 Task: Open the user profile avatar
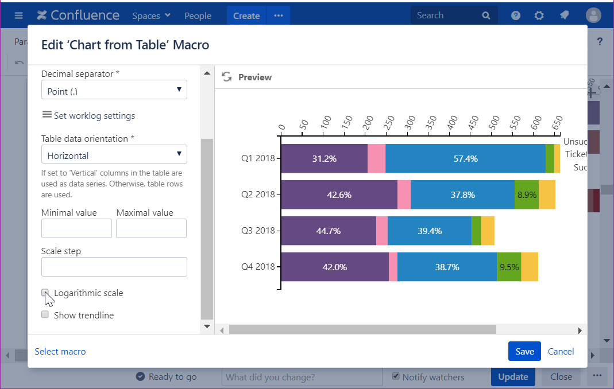pyautogui.click(x=593, y=15)
